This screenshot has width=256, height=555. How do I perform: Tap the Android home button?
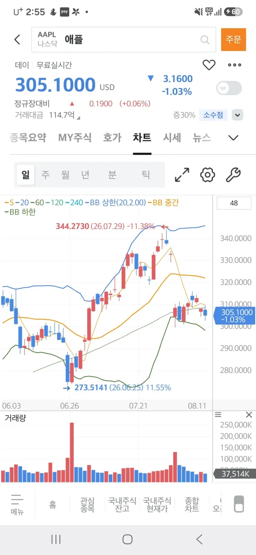(x=128, y=539)
